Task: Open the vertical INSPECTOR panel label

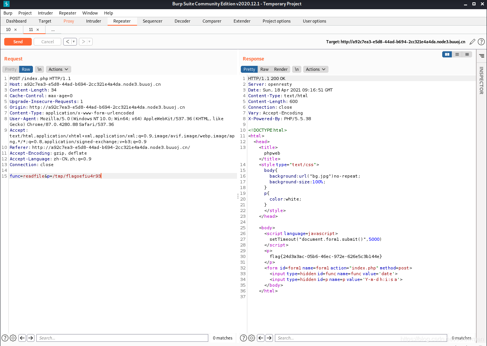Action: click(482, 80)
